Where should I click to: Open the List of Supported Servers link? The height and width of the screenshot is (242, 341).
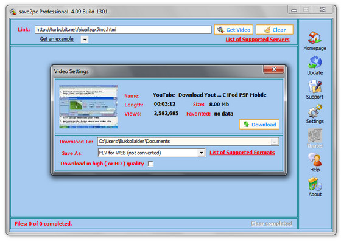pos(258,40)
